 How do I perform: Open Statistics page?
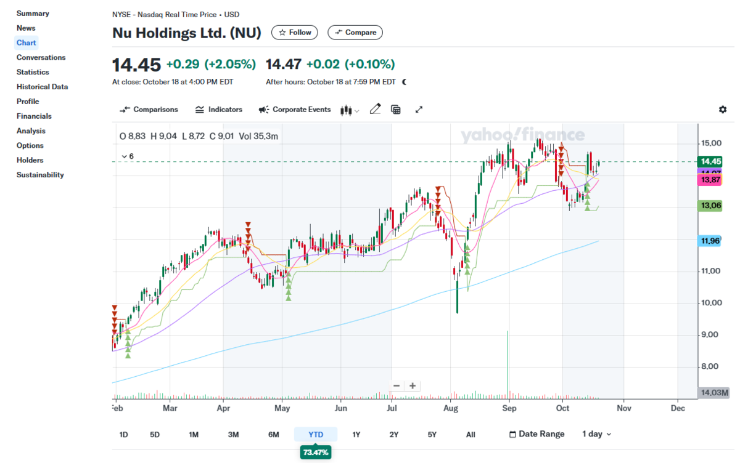tap(33, 72)
